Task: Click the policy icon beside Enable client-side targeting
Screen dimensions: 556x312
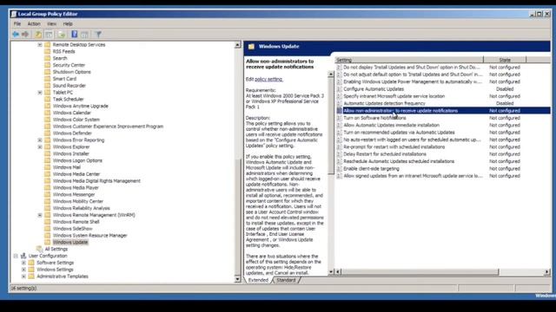Action: [x=339, y=169]
